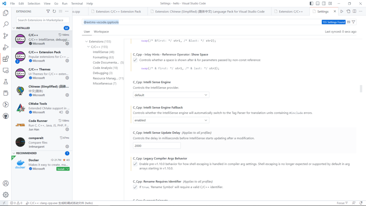Toggle Rename Requires Identifier checkbox
Screen dimensions: 366x206
135,187
